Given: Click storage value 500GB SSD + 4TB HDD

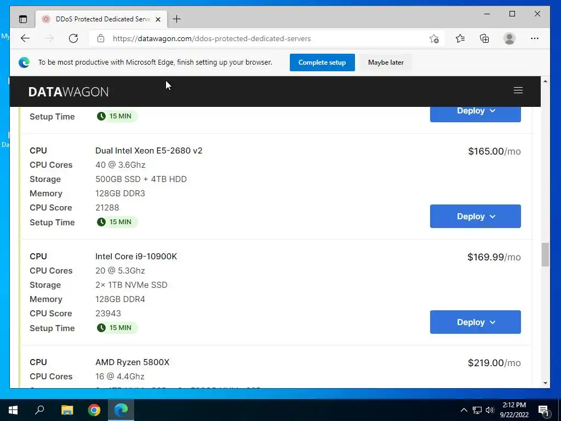Looking at the screenshot, I should coord(141,179).
